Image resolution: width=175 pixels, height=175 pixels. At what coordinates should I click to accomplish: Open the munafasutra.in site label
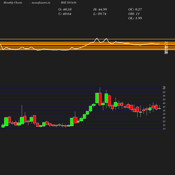[x=41, y=2]
